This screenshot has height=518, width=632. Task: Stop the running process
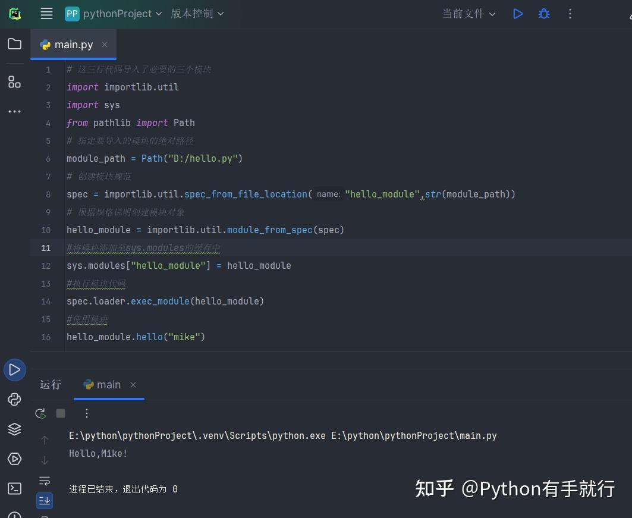click(60, 413)
